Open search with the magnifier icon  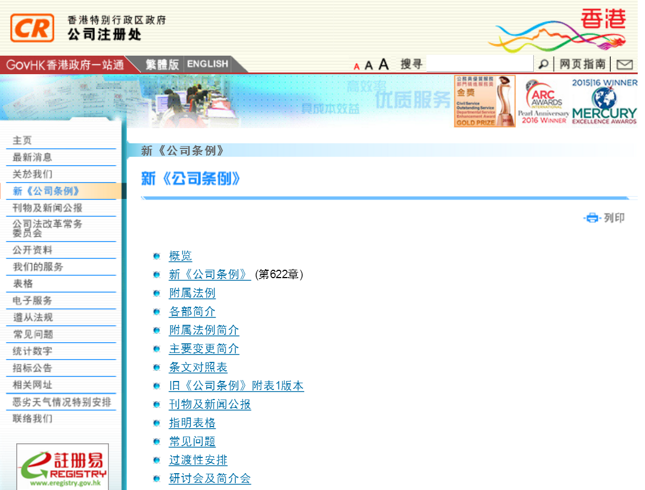click(x=542, y=63)
